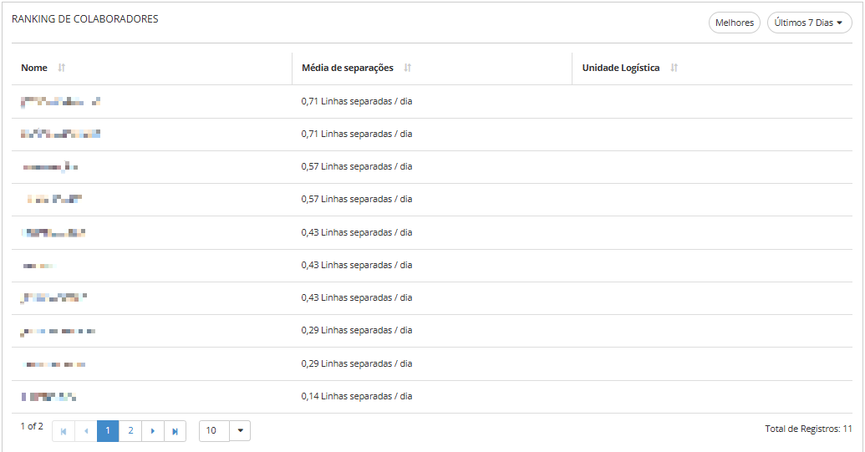Jump to last page icon
The width and height of the screenshot is (865, 452).
[175, 431]
